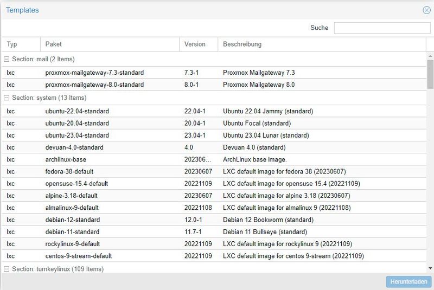Select opensuse-15.4-default template row
Image resolution: width=434 pixels, height=290 pixels.
(x=214, y=184)
